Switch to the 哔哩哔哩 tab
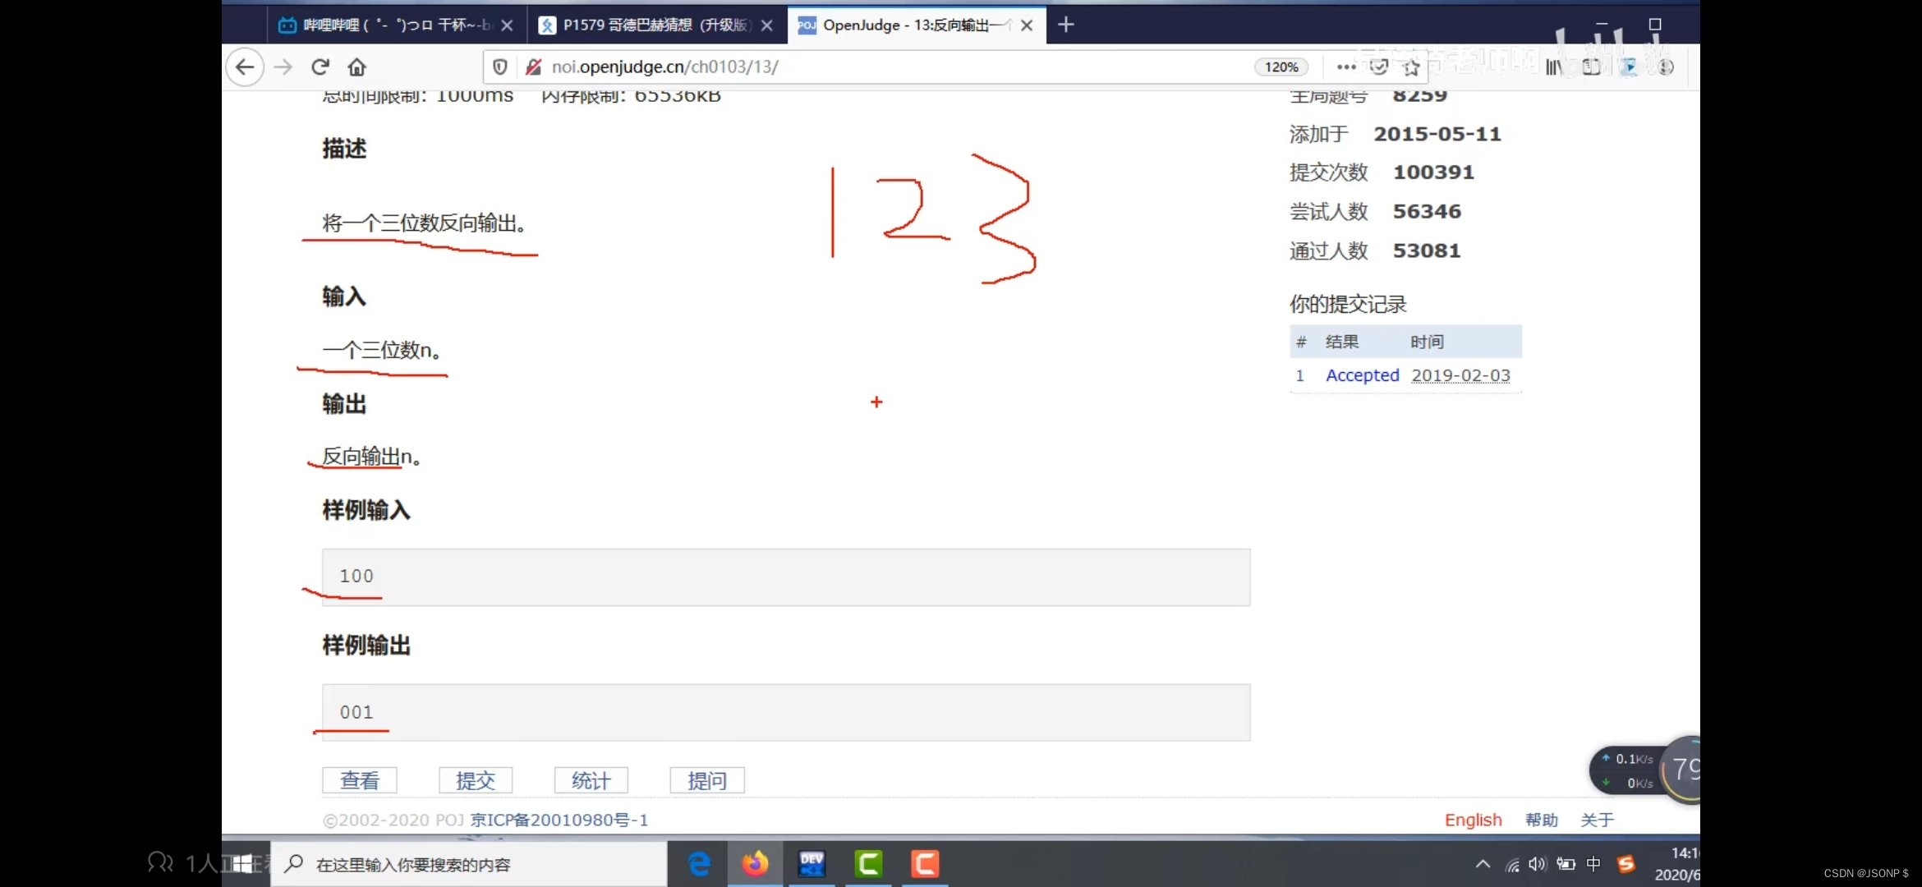Viewport: 1922px width, 887px height. (x=386, y=25)
